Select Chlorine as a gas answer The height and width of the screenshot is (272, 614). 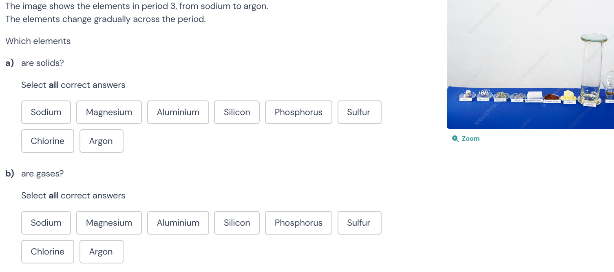pos(47,252)
